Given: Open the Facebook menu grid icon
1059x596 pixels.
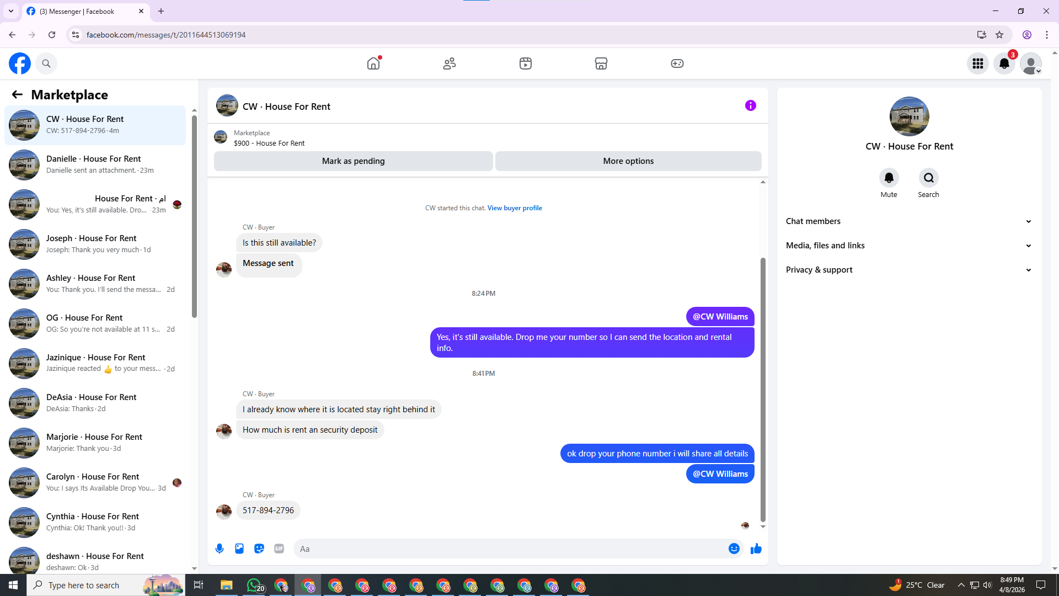Looking at the screenshot, I should pyautogui.click(x=978, y=63).
